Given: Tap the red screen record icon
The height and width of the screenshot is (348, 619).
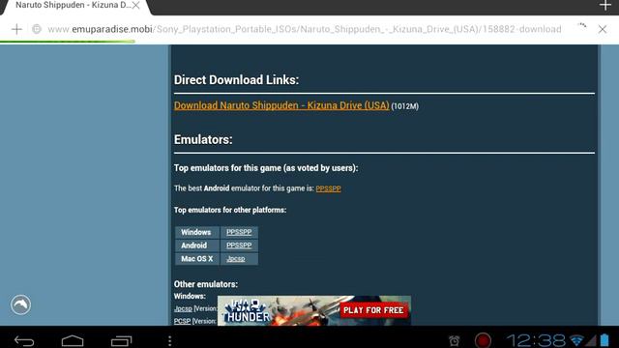Looking at the screenshot, I should [483, 340].
